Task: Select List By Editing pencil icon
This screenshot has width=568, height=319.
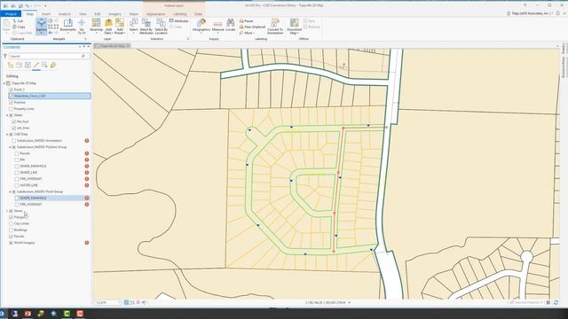Action: pyautogui.click(x=36, y=65)
